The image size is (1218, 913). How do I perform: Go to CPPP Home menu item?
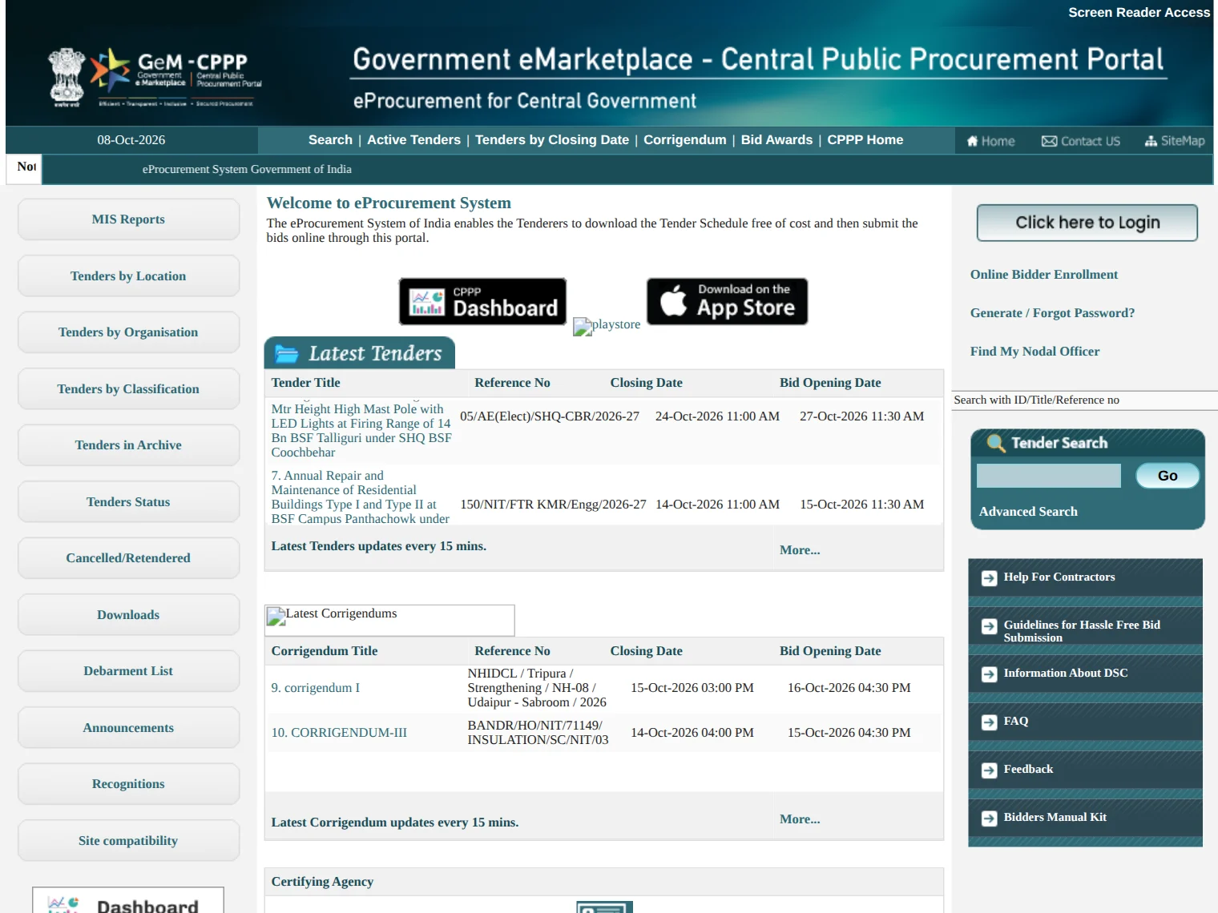(x=865, y=139)
